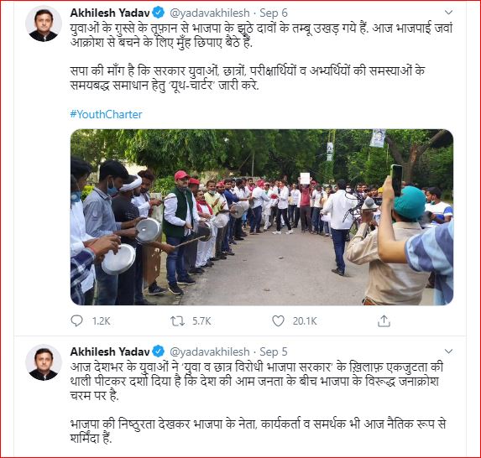Open @yadavakhilesh handle on second tweet
The height and width of the screenshot is (458, 481).
coord(210,351)
